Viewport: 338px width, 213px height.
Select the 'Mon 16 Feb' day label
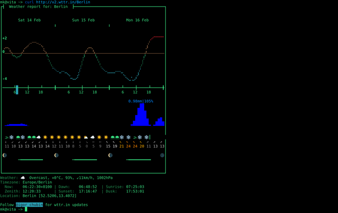[137, 20]
